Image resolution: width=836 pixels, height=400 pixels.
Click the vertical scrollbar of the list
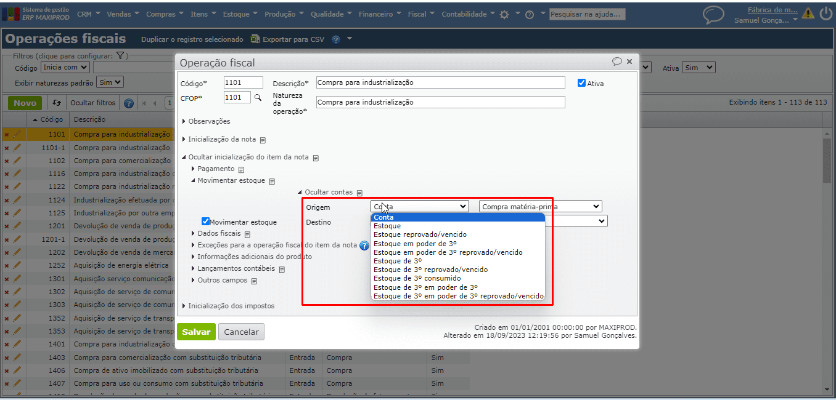pyautogui.click(x=827, y=160)
